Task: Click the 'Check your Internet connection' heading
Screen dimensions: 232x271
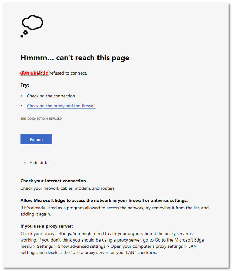Action: (x=53, y=181)
